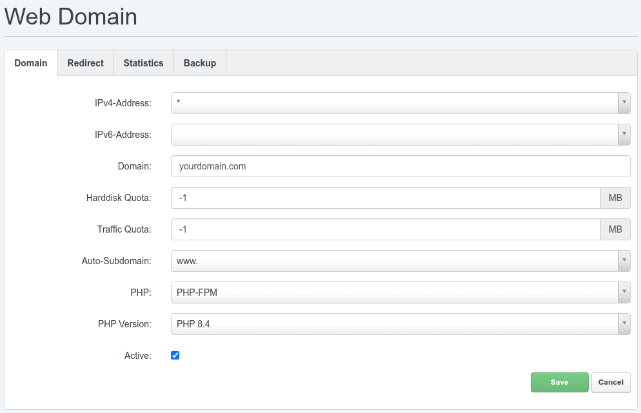
Task: Click the Domain: field label
Action: pyautogui.click(x=135, y=166)
